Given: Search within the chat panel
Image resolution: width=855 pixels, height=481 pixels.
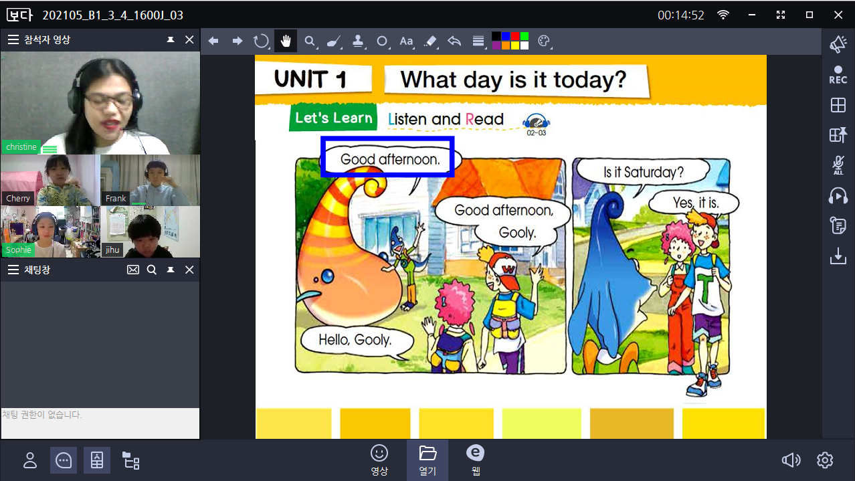Looking at the screenshot, I should click(152, 270).
